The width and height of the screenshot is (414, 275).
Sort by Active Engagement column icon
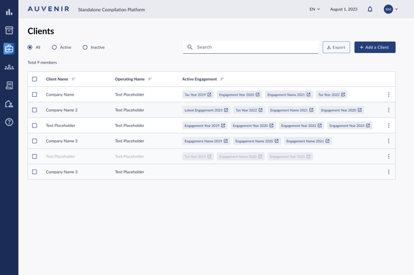pos(222,79)
